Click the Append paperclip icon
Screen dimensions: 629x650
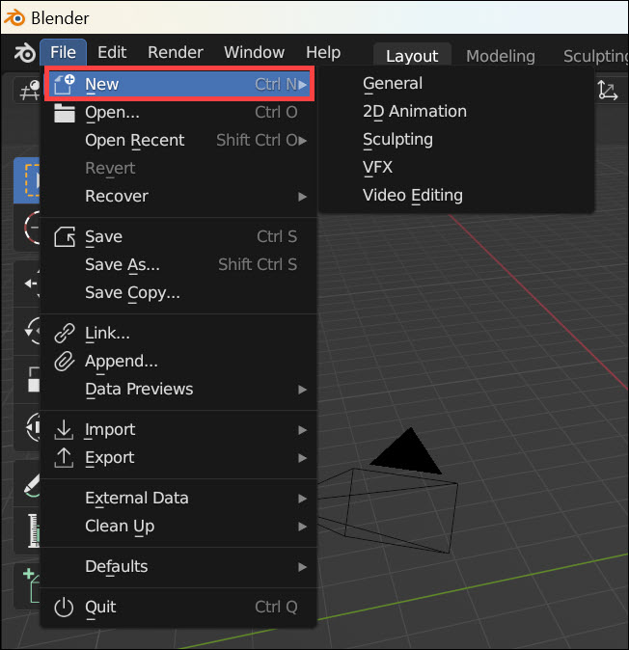pyautogui.click(x=65, y=361)
